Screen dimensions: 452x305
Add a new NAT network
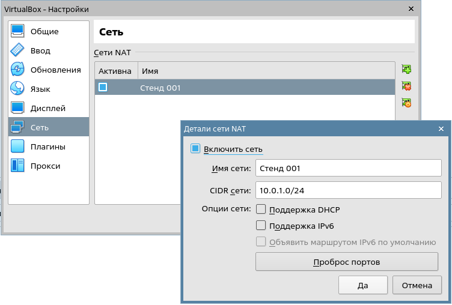(407, 70)
